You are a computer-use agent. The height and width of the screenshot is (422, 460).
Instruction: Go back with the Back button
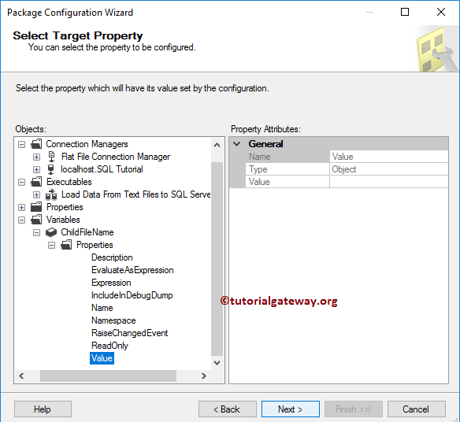[228, 409]
